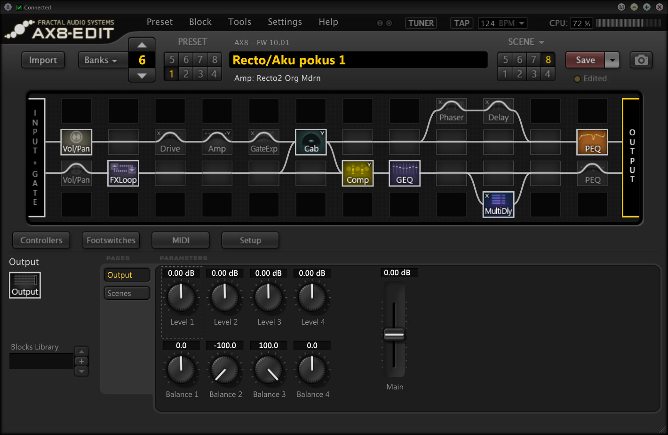
Task: Open the BPM tempo dropdown
Action: [x=522, y=23]
